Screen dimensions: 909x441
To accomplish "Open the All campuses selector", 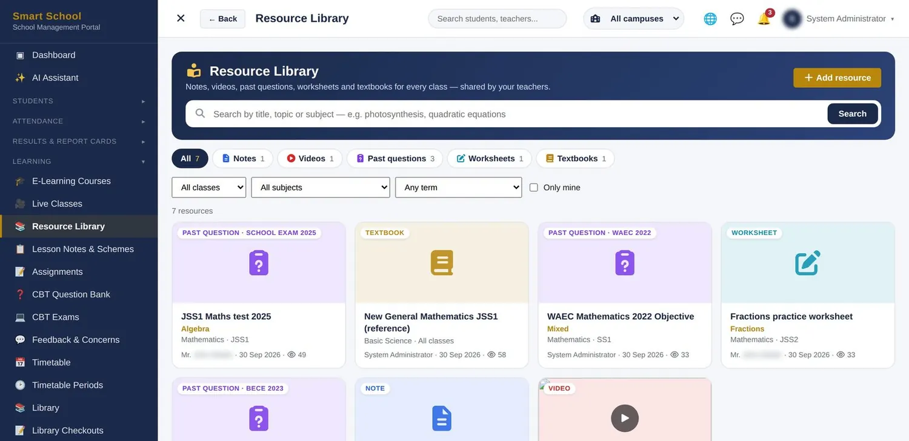I will [x=634, y=19].
